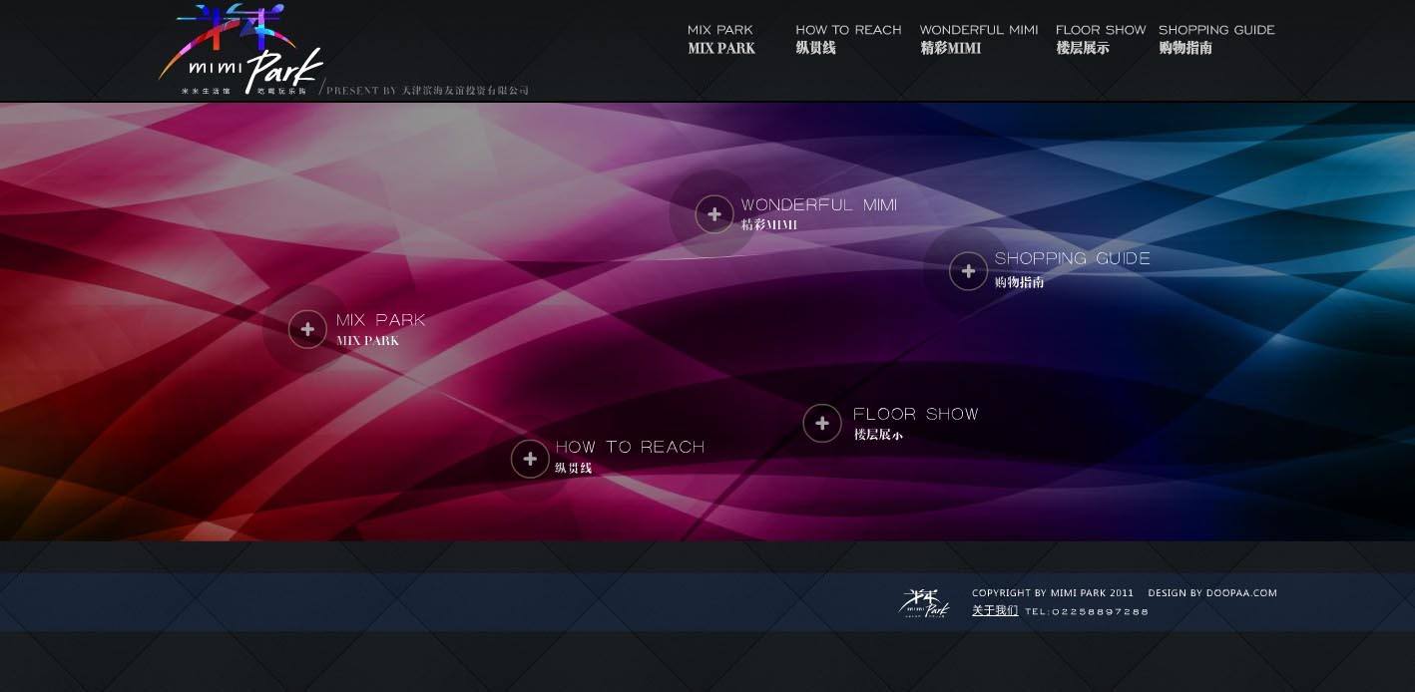Screen dimensions: 1415x692
Task: Click the plus icon beside Wonderful Mimi
Action: pos(713,214)
